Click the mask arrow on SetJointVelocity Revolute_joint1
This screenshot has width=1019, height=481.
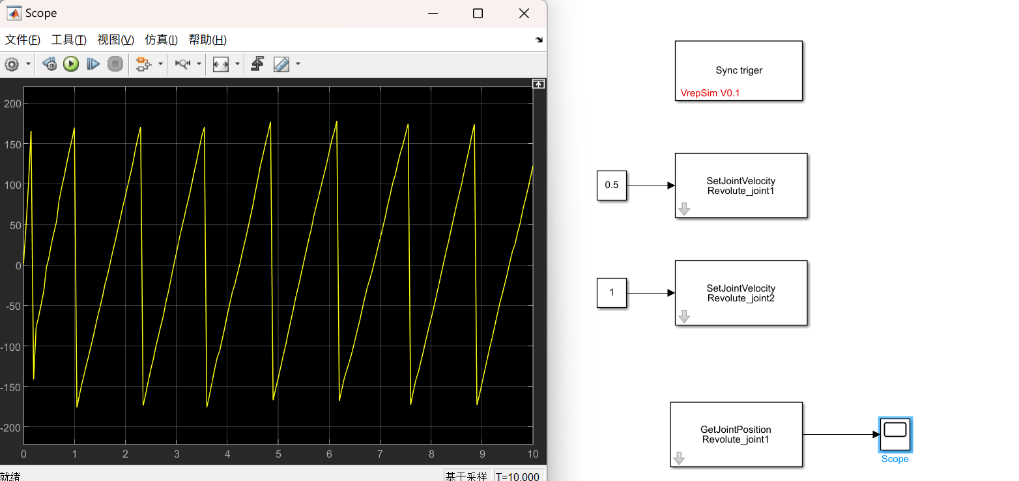coord(684,209)
